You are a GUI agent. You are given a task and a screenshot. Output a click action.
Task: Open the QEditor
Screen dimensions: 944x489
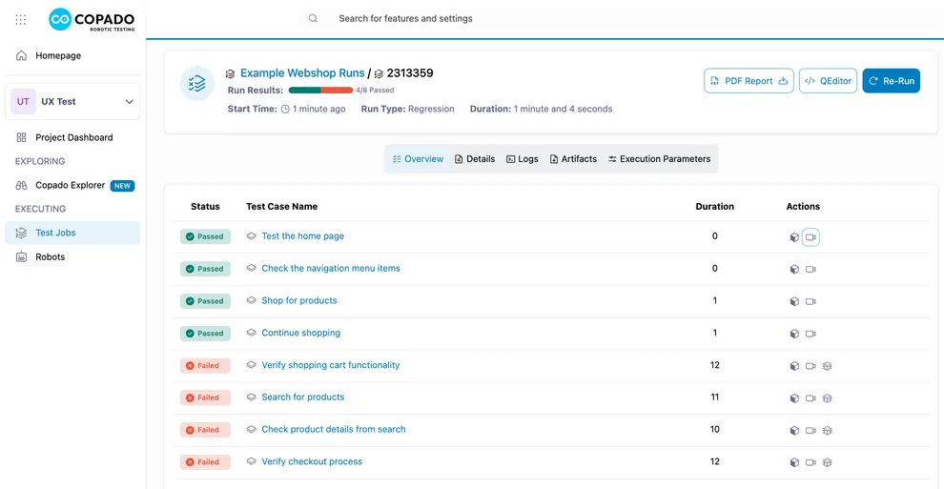coord(828,81)
